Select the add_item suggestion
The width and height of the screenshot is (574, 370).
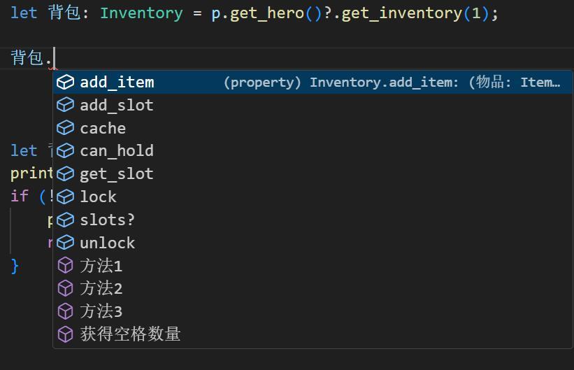tap(117, 83)
